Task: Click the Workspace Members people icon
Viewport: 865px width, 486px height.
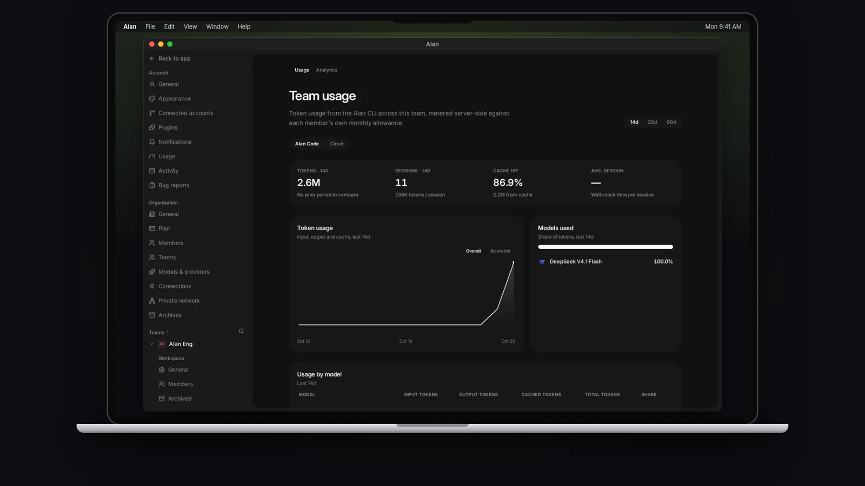Action: (162, 384)
